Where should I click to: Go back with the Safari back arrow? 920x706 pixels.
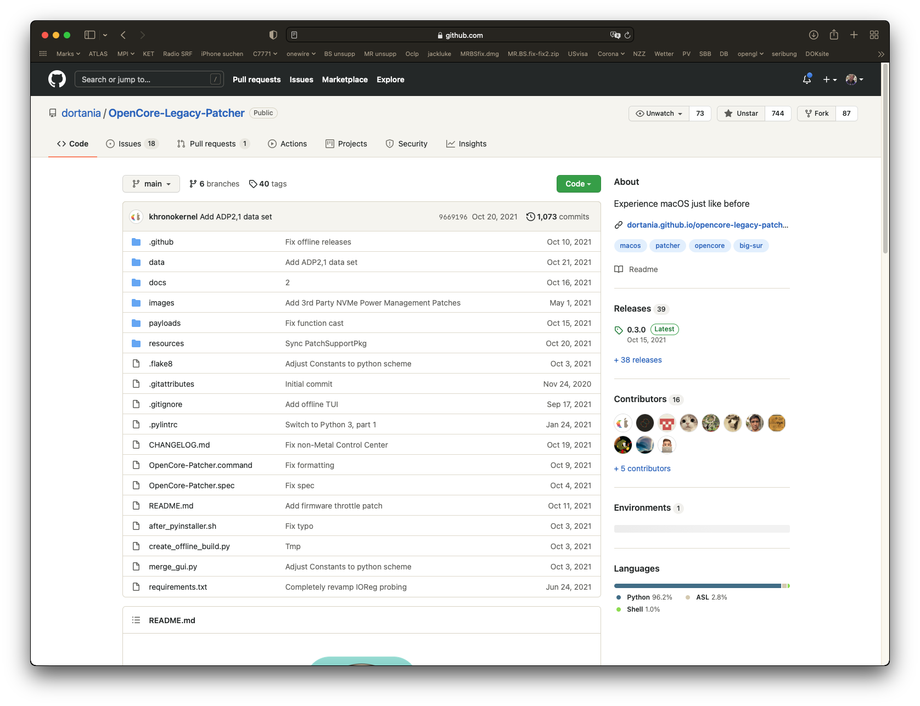[124, 35]
